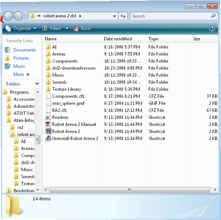The image size is (221, 220).
Task: Collapse the Folders pane chevron
Action: point(37,84)
